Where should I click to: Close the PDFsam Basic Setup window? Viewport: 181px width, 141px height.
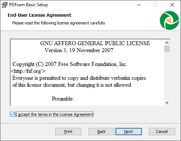tap(172, 5)
